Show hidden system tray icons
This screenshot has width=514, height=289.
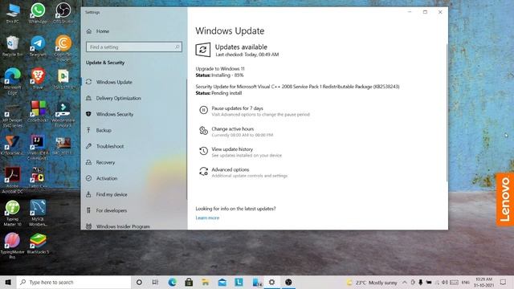pos(405,282)
